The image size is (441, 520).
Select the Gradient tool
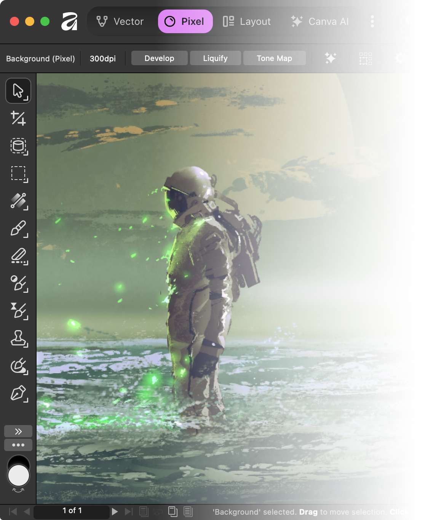[x=18, y=201]
